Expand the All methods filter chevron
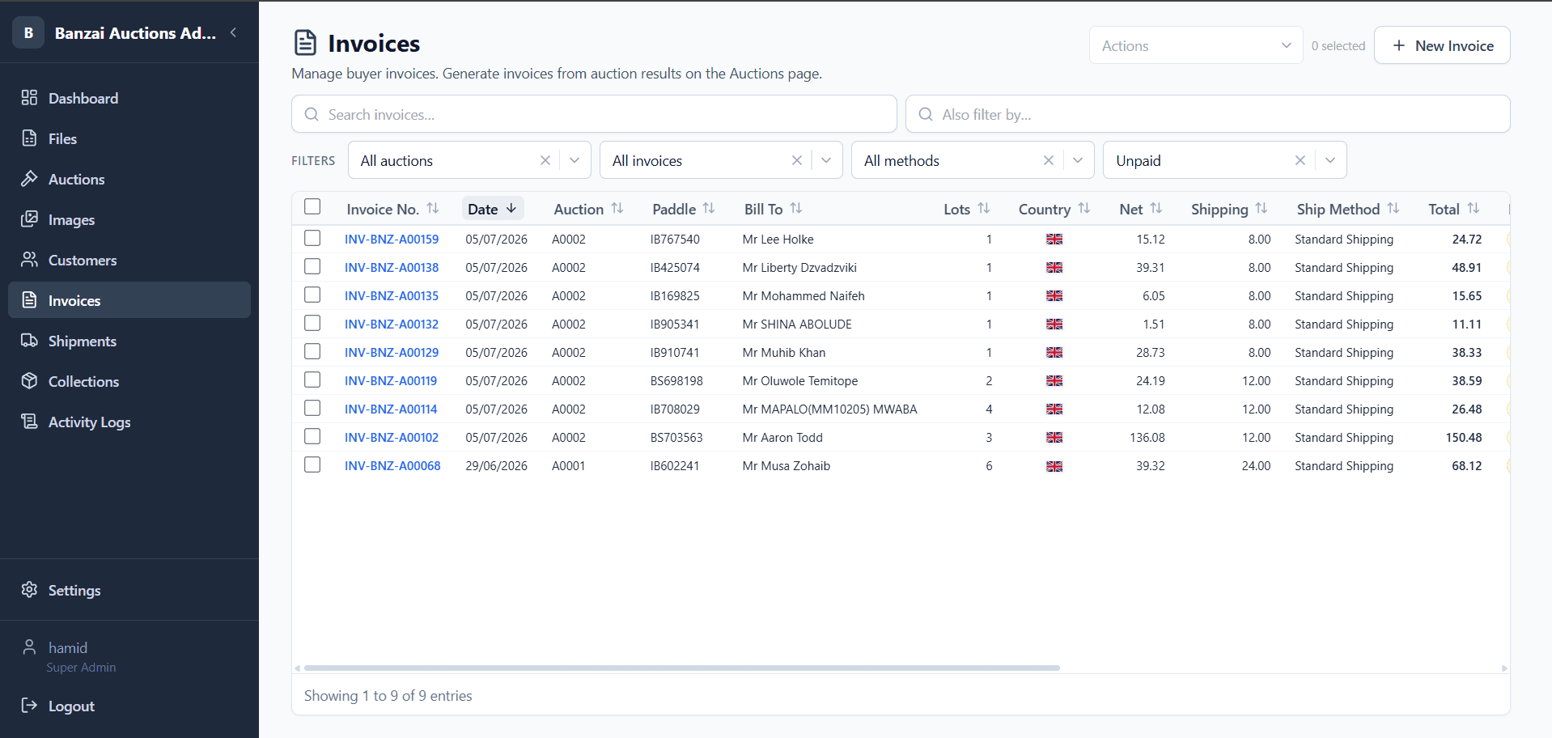Image resolution: width=1552 pixels, height=738 pixels. [x=1078, y=160]
